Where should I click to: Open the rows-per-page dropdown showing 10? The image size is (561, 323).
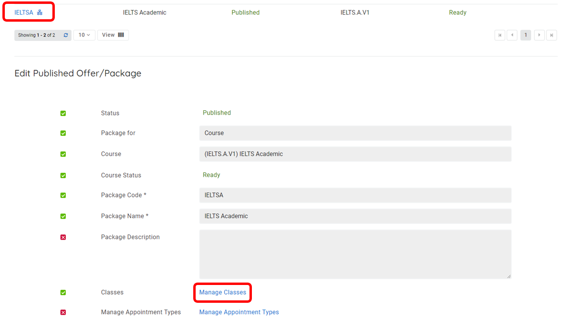[84, 35]
